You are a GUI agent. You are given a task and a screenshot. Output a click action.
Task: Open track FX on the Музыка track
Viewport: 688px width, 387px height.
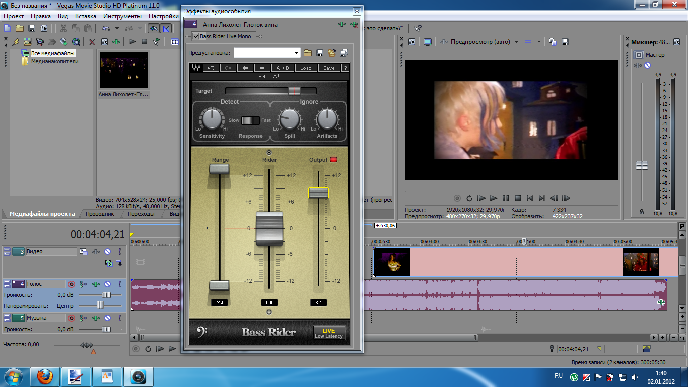pyautogui.click(x=95, y=318)
